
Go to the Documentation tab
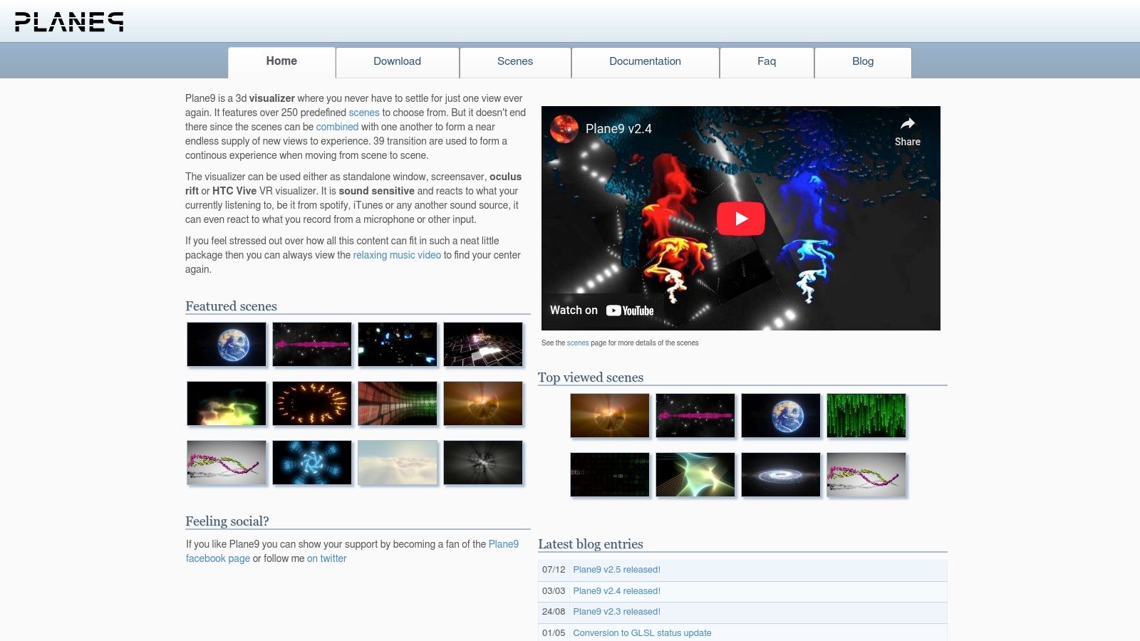(x=645, y=61)
